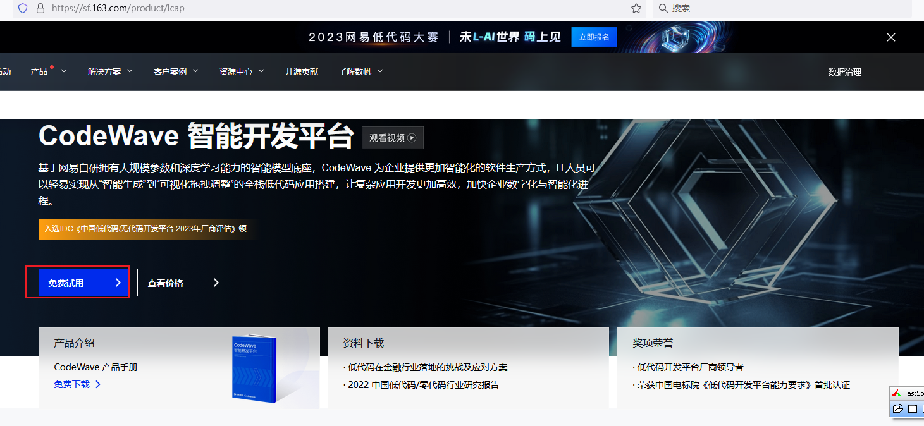924x426 pixels.
Task: Select the window capture icon in FastStone toolbar
Action: pyautogui.click(x=913, y=408)
